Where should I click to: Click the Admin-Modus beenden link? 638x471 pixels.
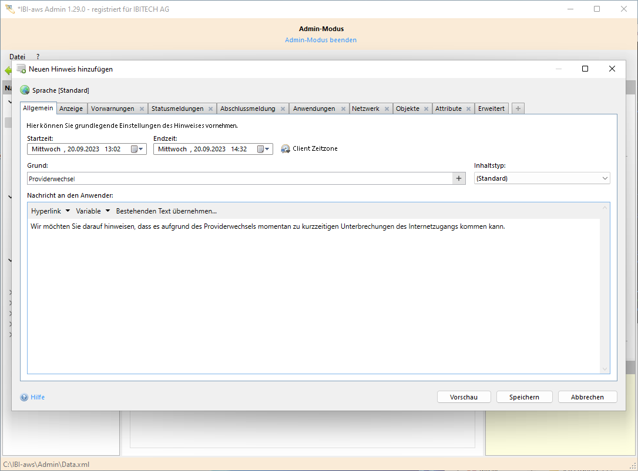[x=321, y=40]
